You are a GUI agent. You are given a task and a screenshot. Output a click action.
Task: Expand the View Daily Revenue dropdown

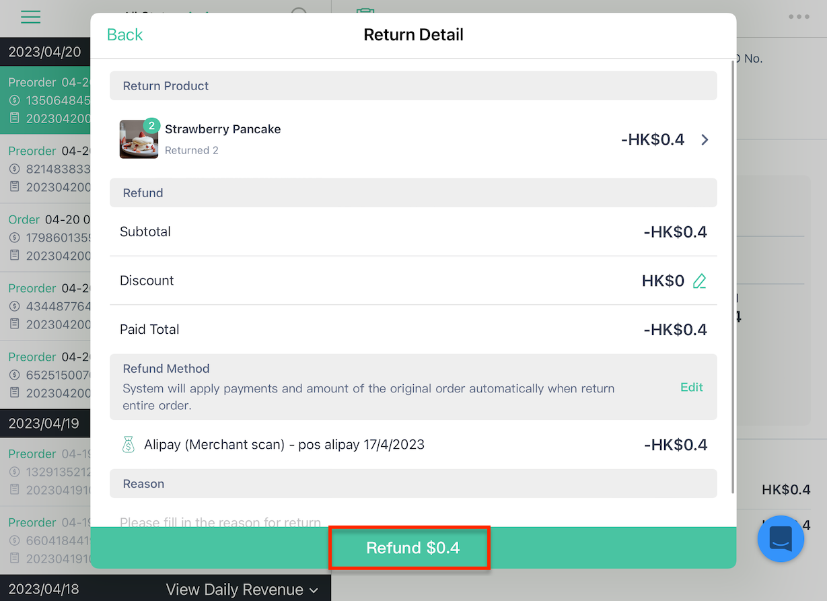click(x=242, y=590)
